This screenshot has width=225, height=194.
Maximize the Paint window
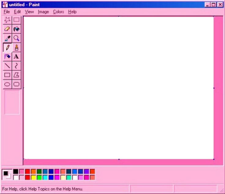213,5
